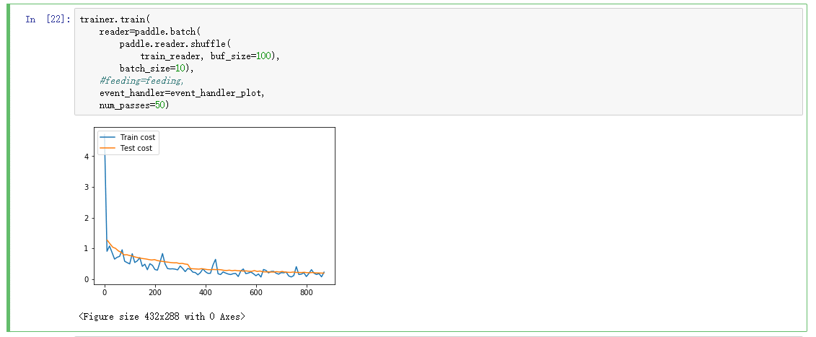Click the Figure size 432x288 output text
Viewport: 816px width, 337px height.
[162, 316]
